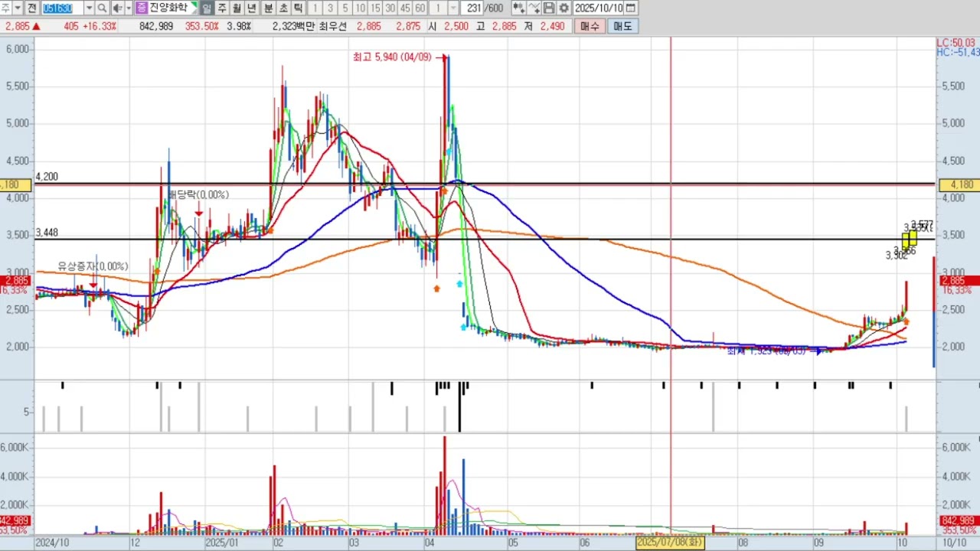Click the 전 button

coord(32,8)
